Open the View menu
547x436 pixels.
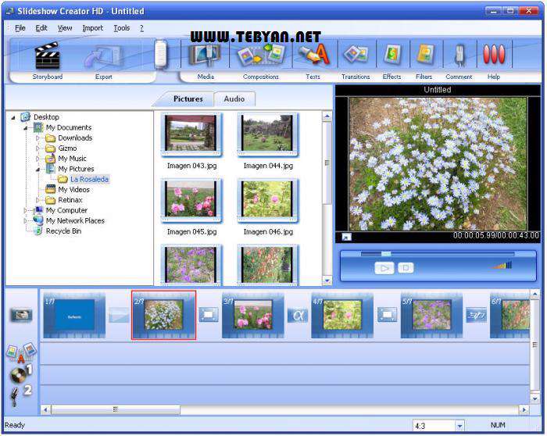click(65, 28)
